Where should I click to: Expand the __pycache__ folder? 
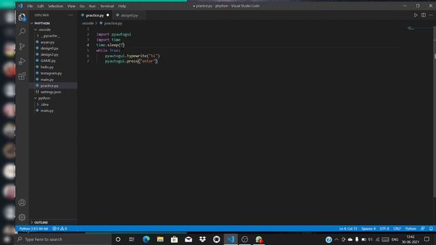pyautogui.click(x=48, y=36)
